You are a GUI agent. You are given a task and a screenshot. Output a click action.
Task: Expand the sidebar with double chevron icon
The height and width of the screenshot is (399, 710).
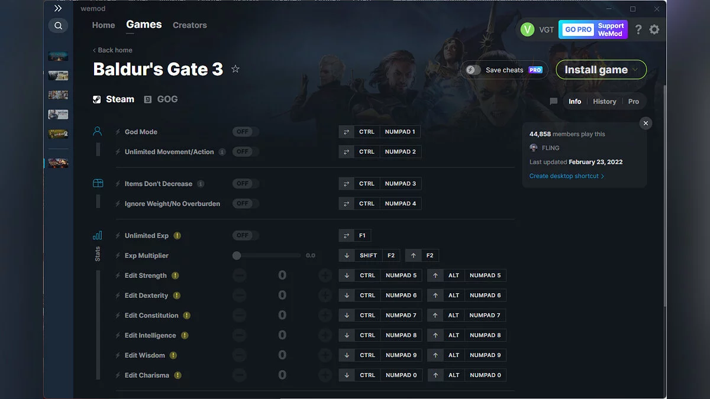click(x=58, y=9)
